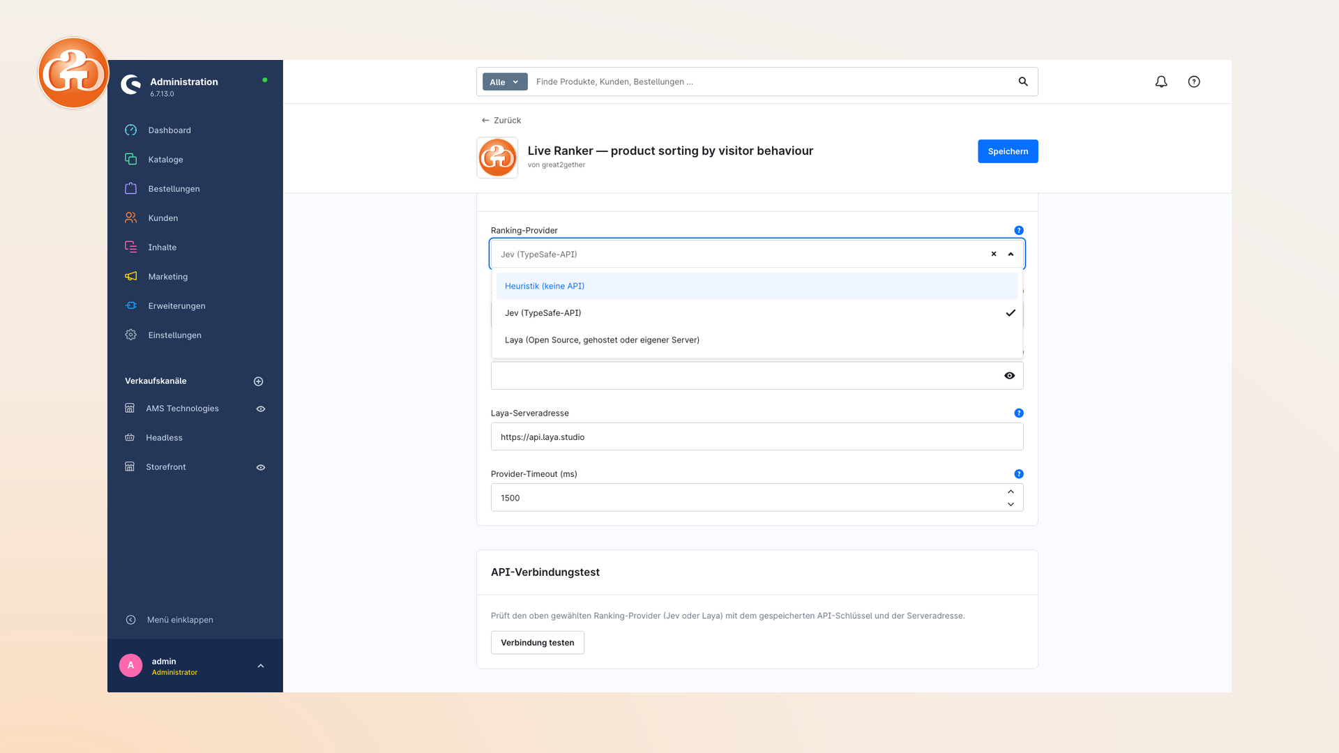
Task: Collapse the Ranking-Provider dropdown
Action: coord(1011,254)
